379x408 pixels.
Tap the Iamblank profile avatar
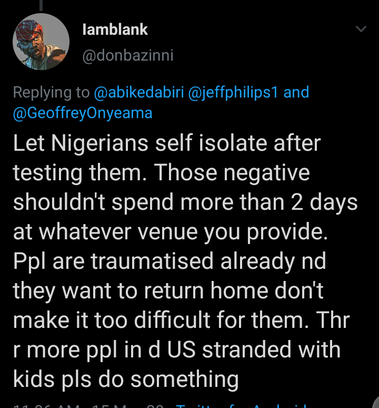click(x=41, y=42)
